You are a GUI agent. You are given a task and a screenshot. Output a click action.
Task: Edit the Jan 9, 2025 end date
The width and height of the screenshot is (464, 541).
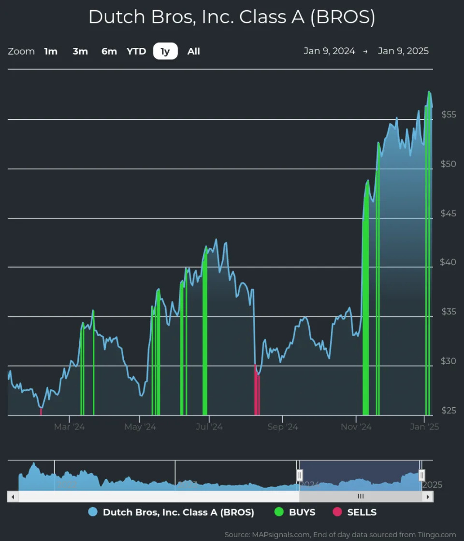[x=403, y=51]
